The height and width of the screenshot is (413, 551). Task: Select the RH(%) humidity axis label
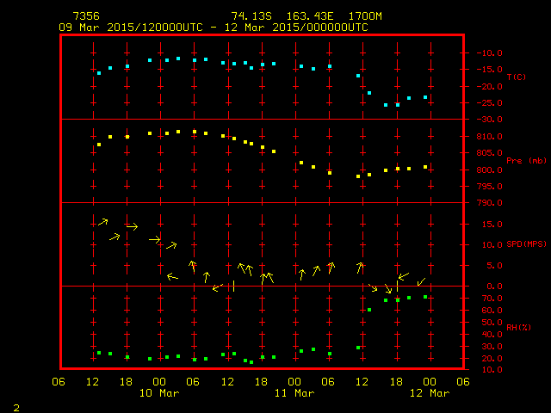click(x=517, y=328)
